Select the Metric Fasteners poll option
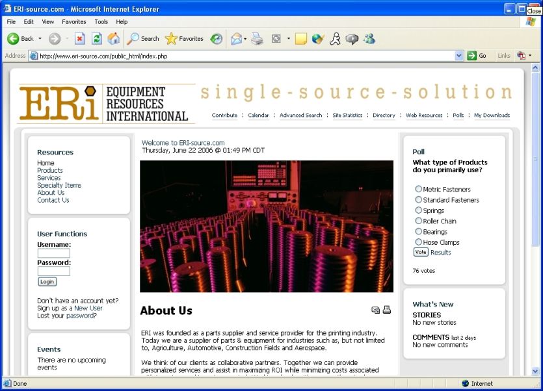 click(x=418, y=189)
